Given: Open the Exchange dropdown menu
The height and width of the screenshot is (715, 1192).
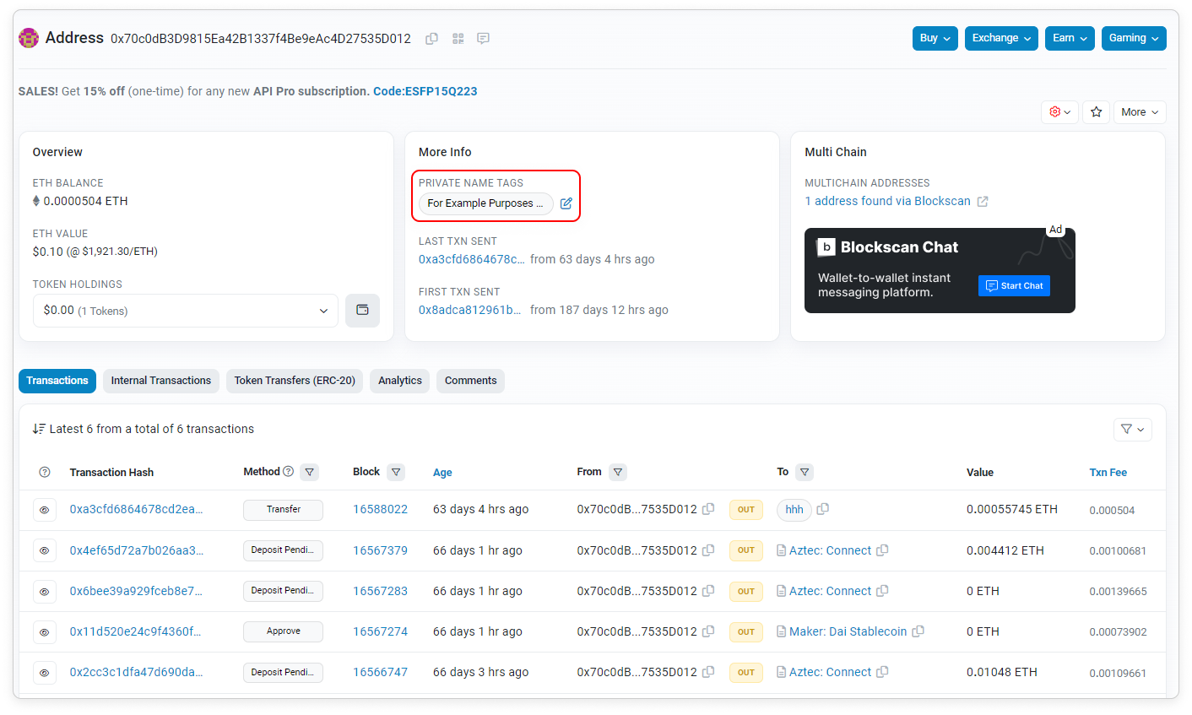Looking at the screenshot, I should click(1000, 38).
